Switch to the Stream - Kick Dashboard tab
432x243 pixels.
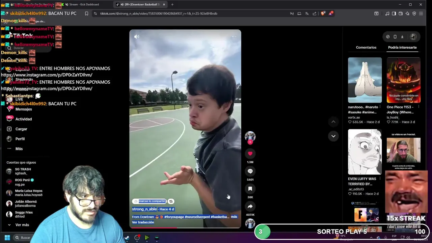tap(84, 4)
